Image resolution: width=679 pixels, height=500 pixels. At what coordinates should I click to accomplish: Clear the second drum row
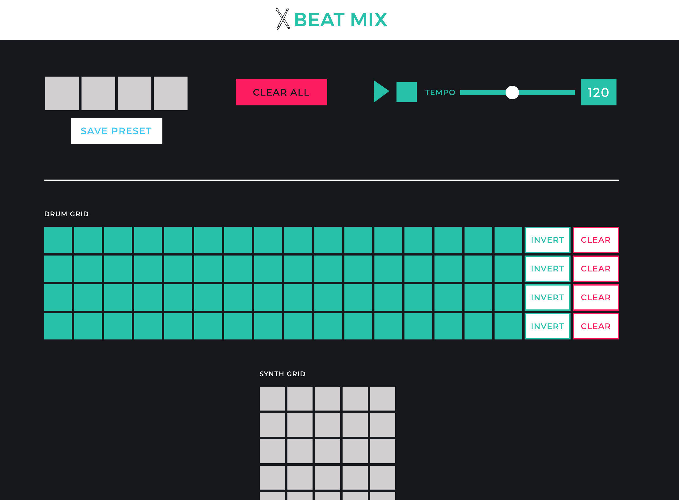(596, 269)
